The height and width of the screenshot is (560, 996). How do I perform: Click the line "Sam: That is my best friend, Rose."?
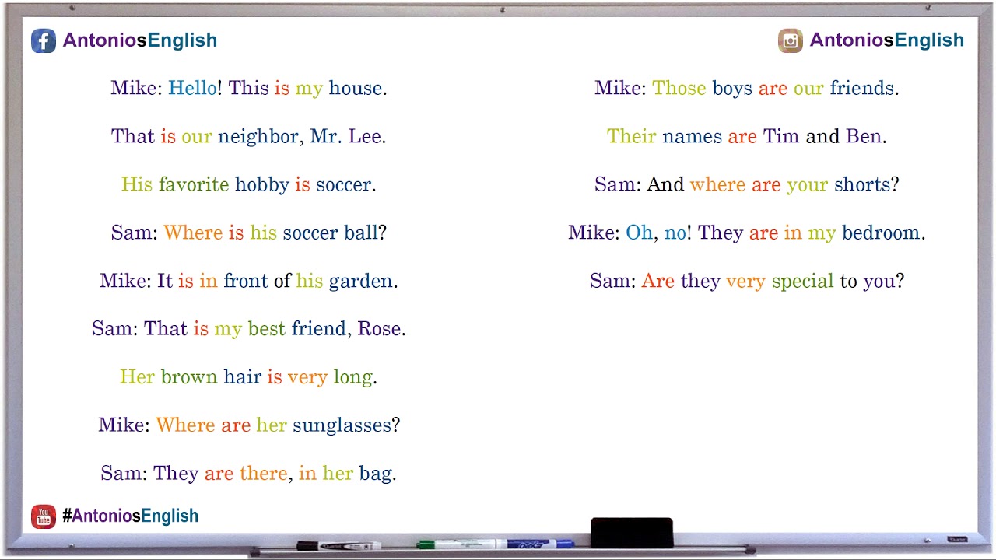[249, 328]
